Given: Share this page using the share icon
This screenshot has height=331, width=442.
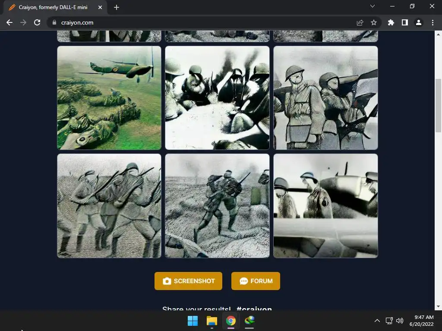Looking at the screenshot, I should [360, 22].
